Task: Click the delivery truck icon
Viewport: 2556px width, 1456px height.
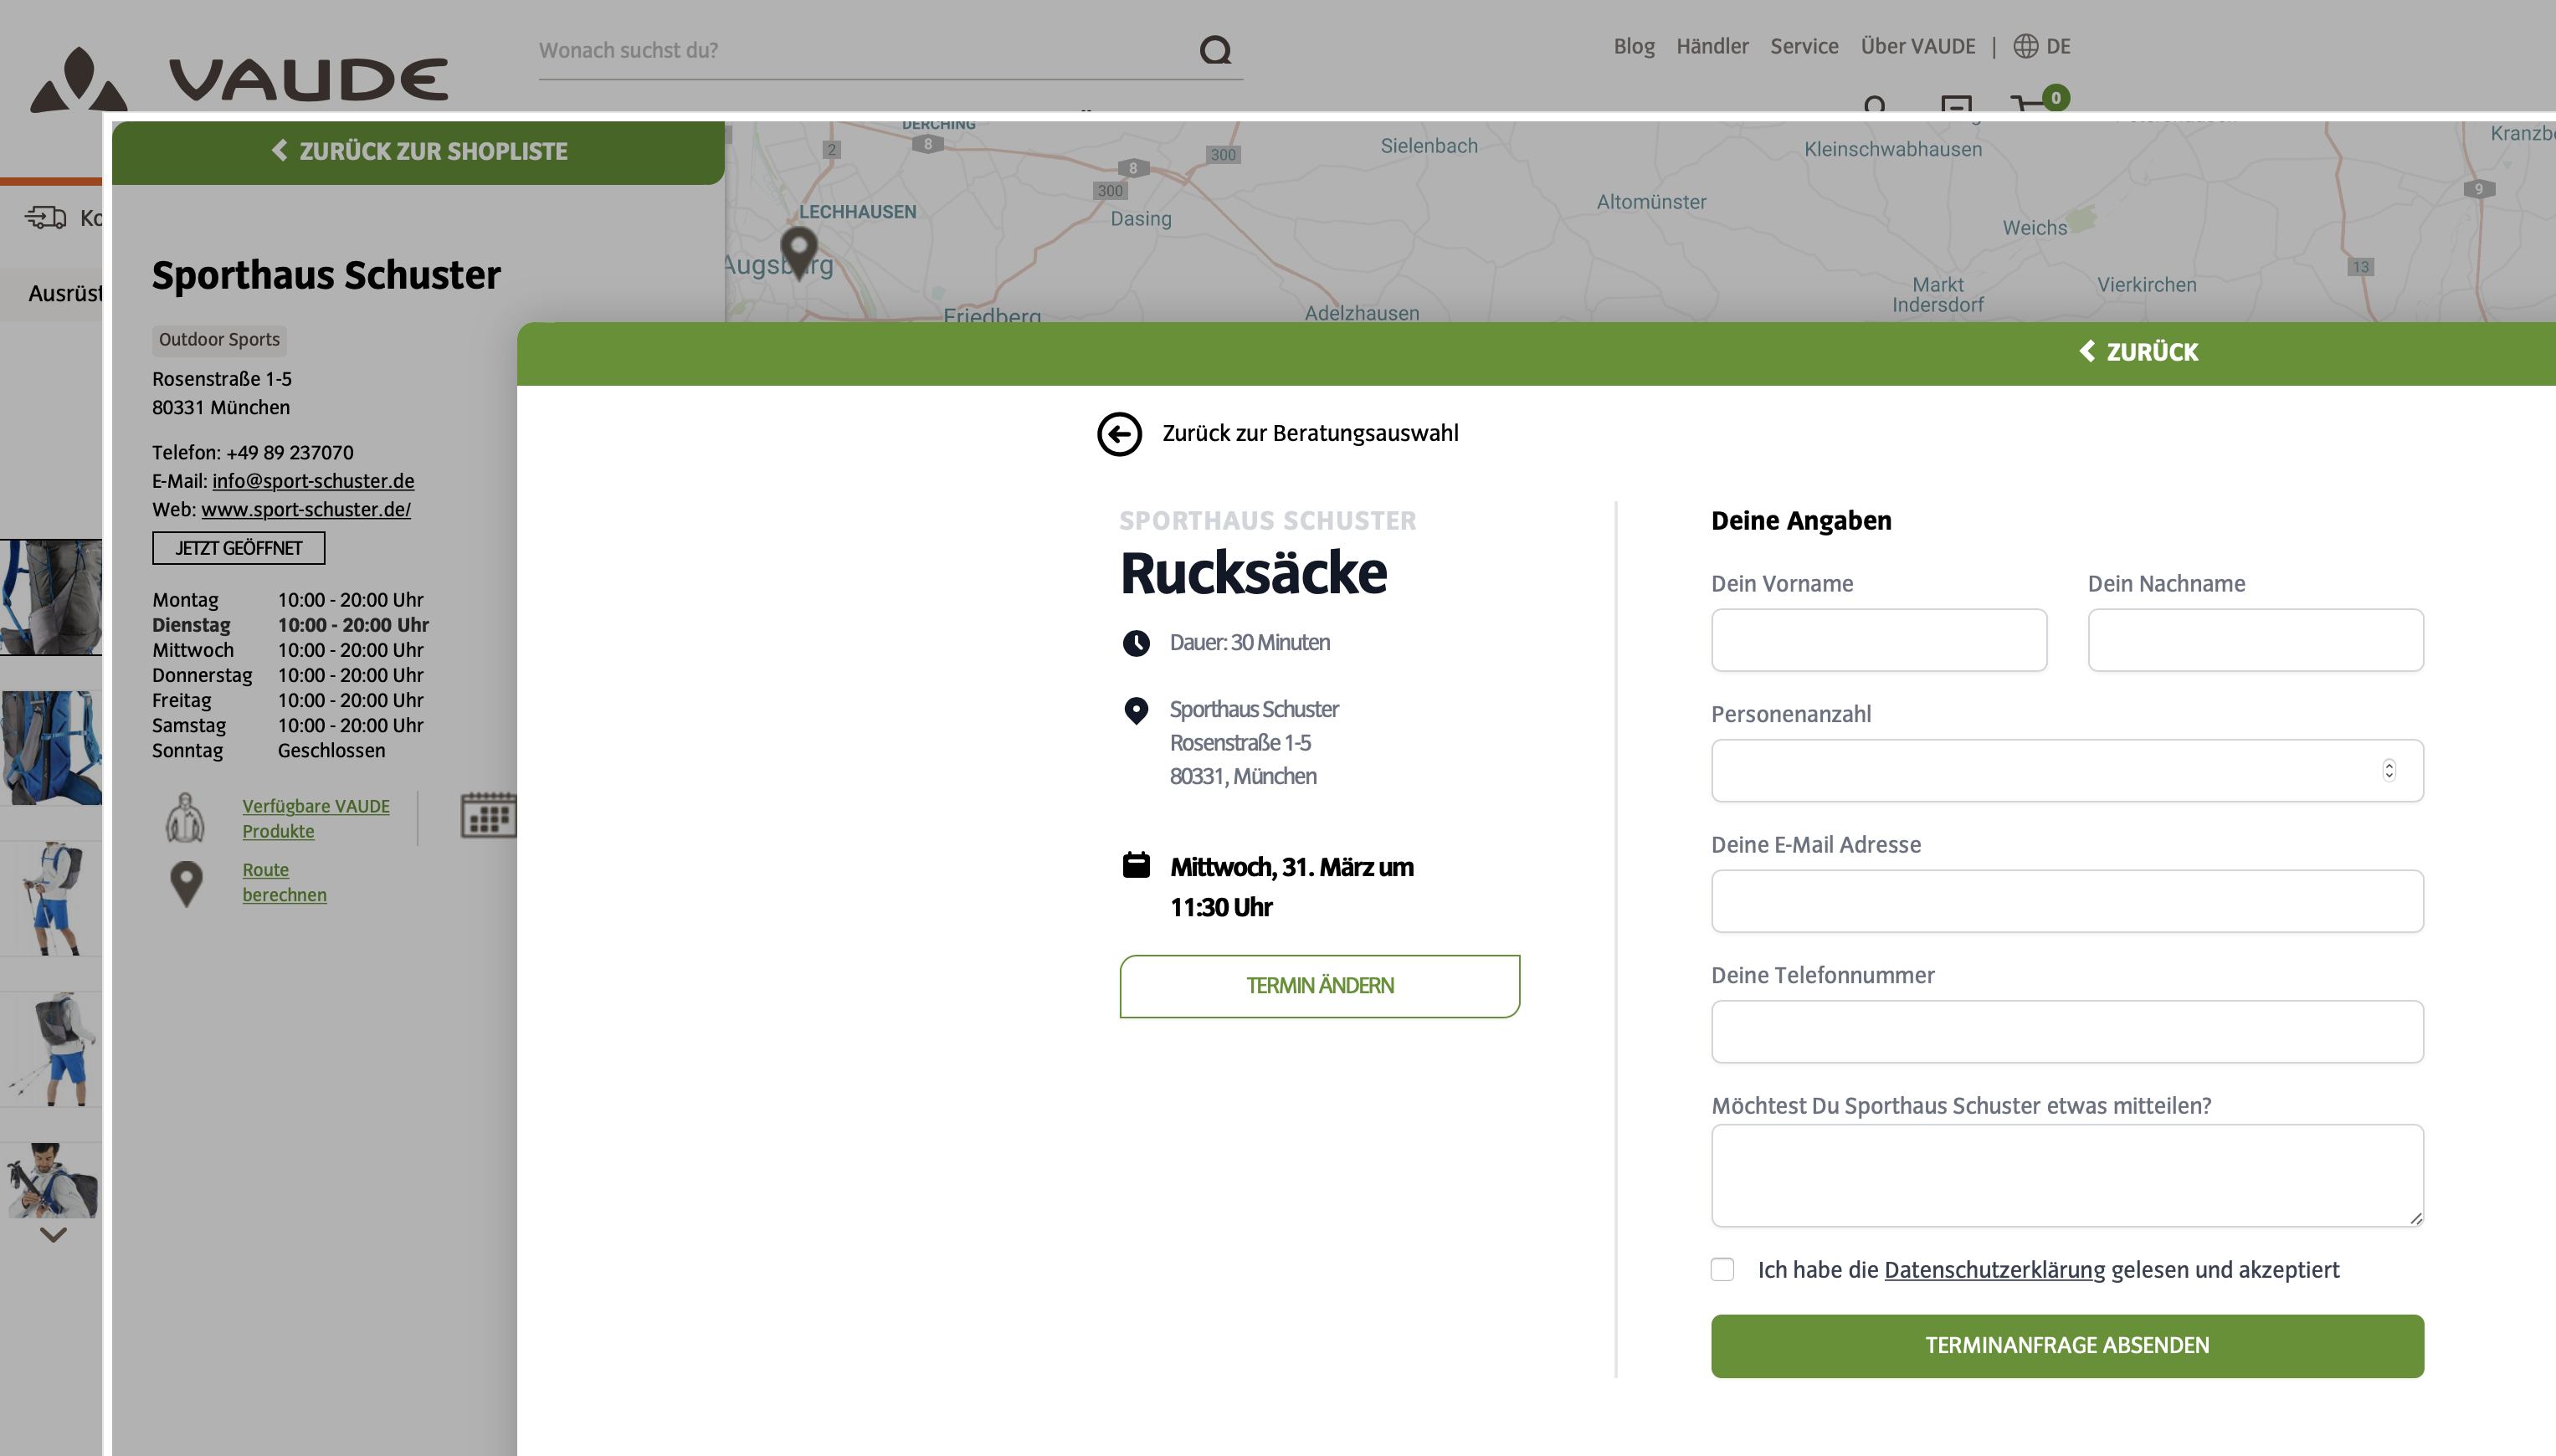Action: [x=46, y=217]
